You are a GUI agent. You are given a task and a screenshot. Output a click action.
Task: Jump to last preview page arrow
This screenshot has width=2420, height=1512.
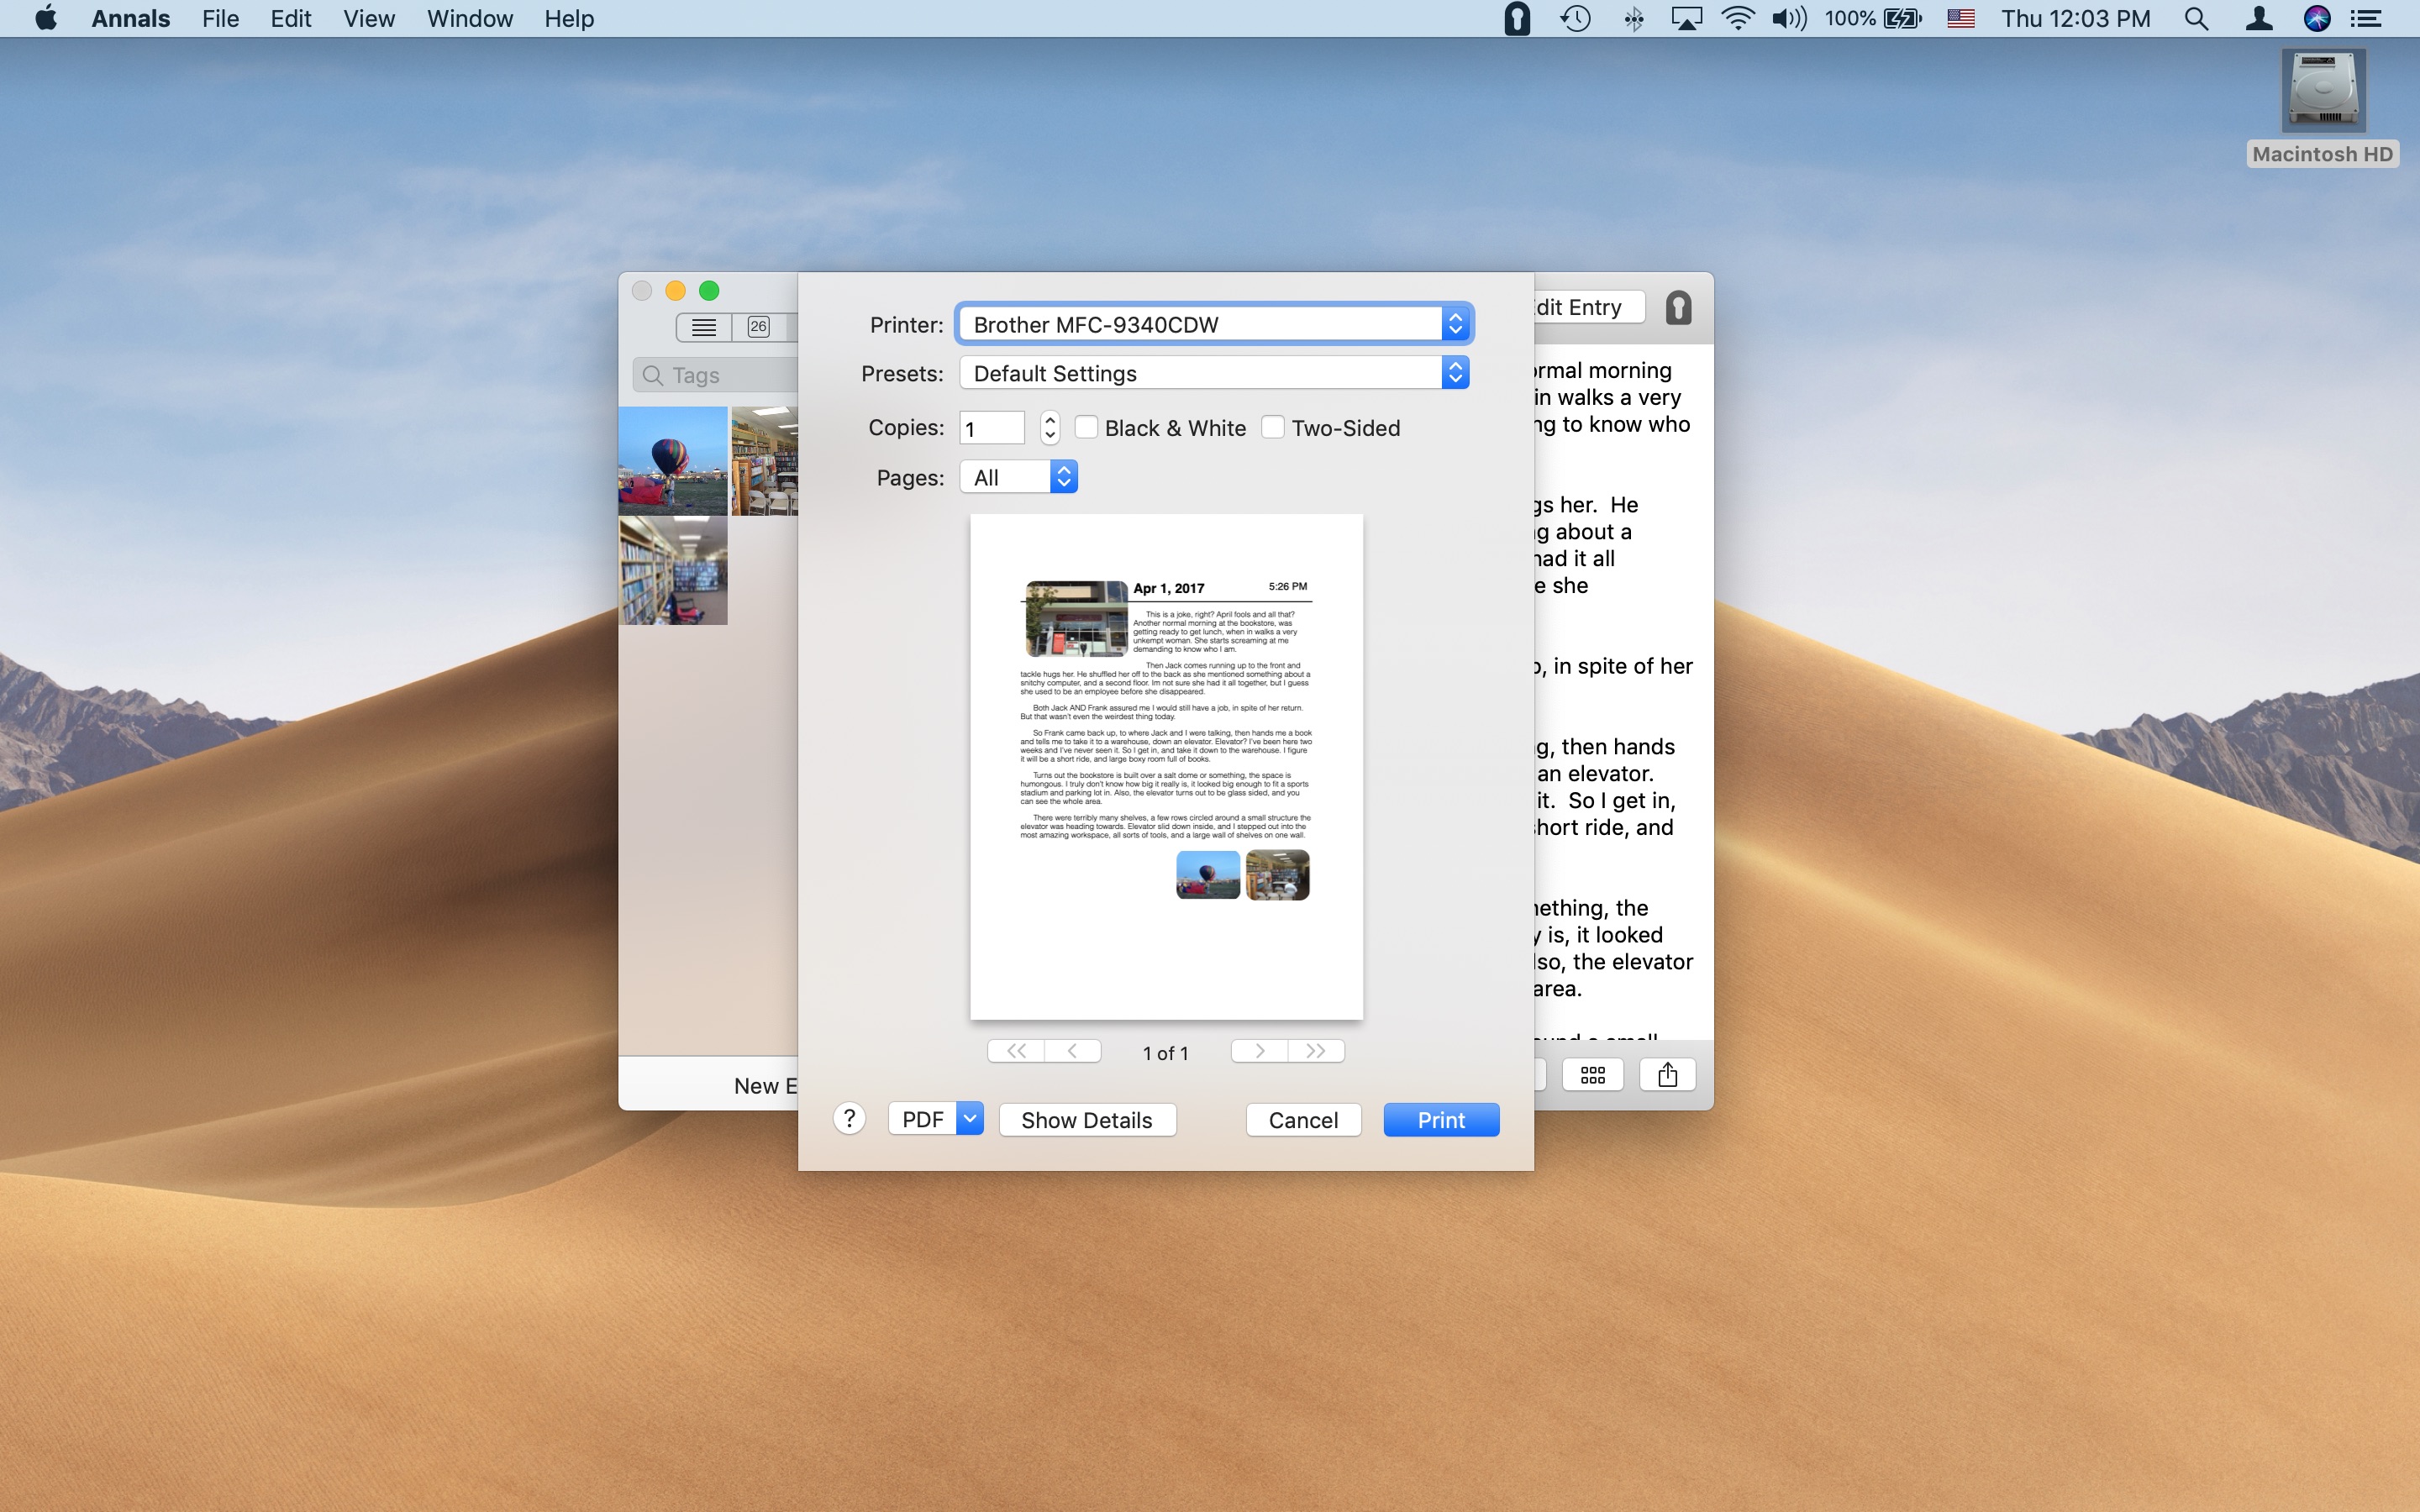pyautogui.click(x=1316, y=1051)
